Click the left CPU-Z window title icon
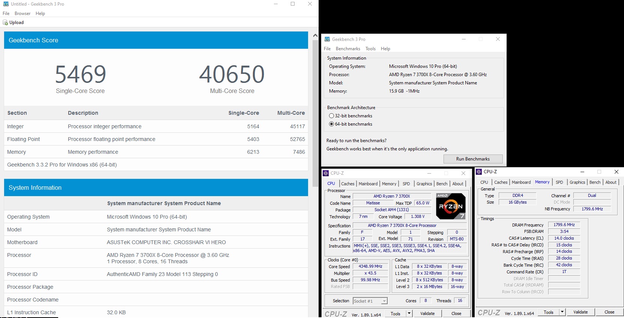 (x=326, y=173)
